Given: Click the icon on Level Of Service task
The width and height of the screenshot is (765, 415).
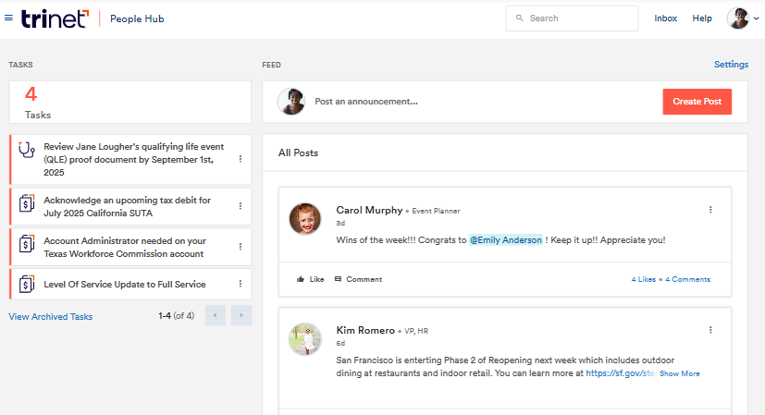Looking at the screenshot, I should 27,284.
